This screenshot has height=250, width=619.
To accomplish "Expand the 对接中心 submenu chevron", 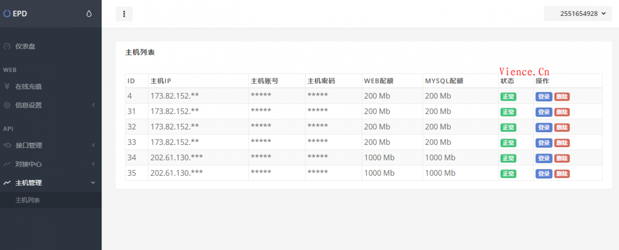I will tap(93, 164).
